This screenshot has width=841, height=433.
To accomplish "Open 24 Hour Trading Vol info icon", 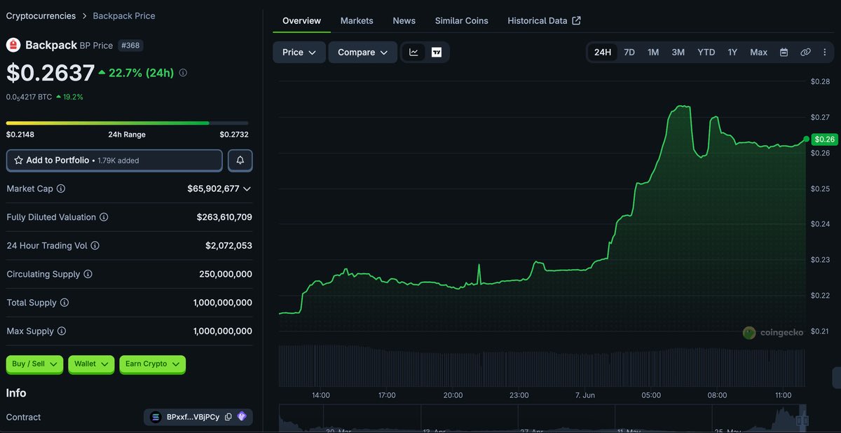I will pyautogui.click(x=95, y=246).
